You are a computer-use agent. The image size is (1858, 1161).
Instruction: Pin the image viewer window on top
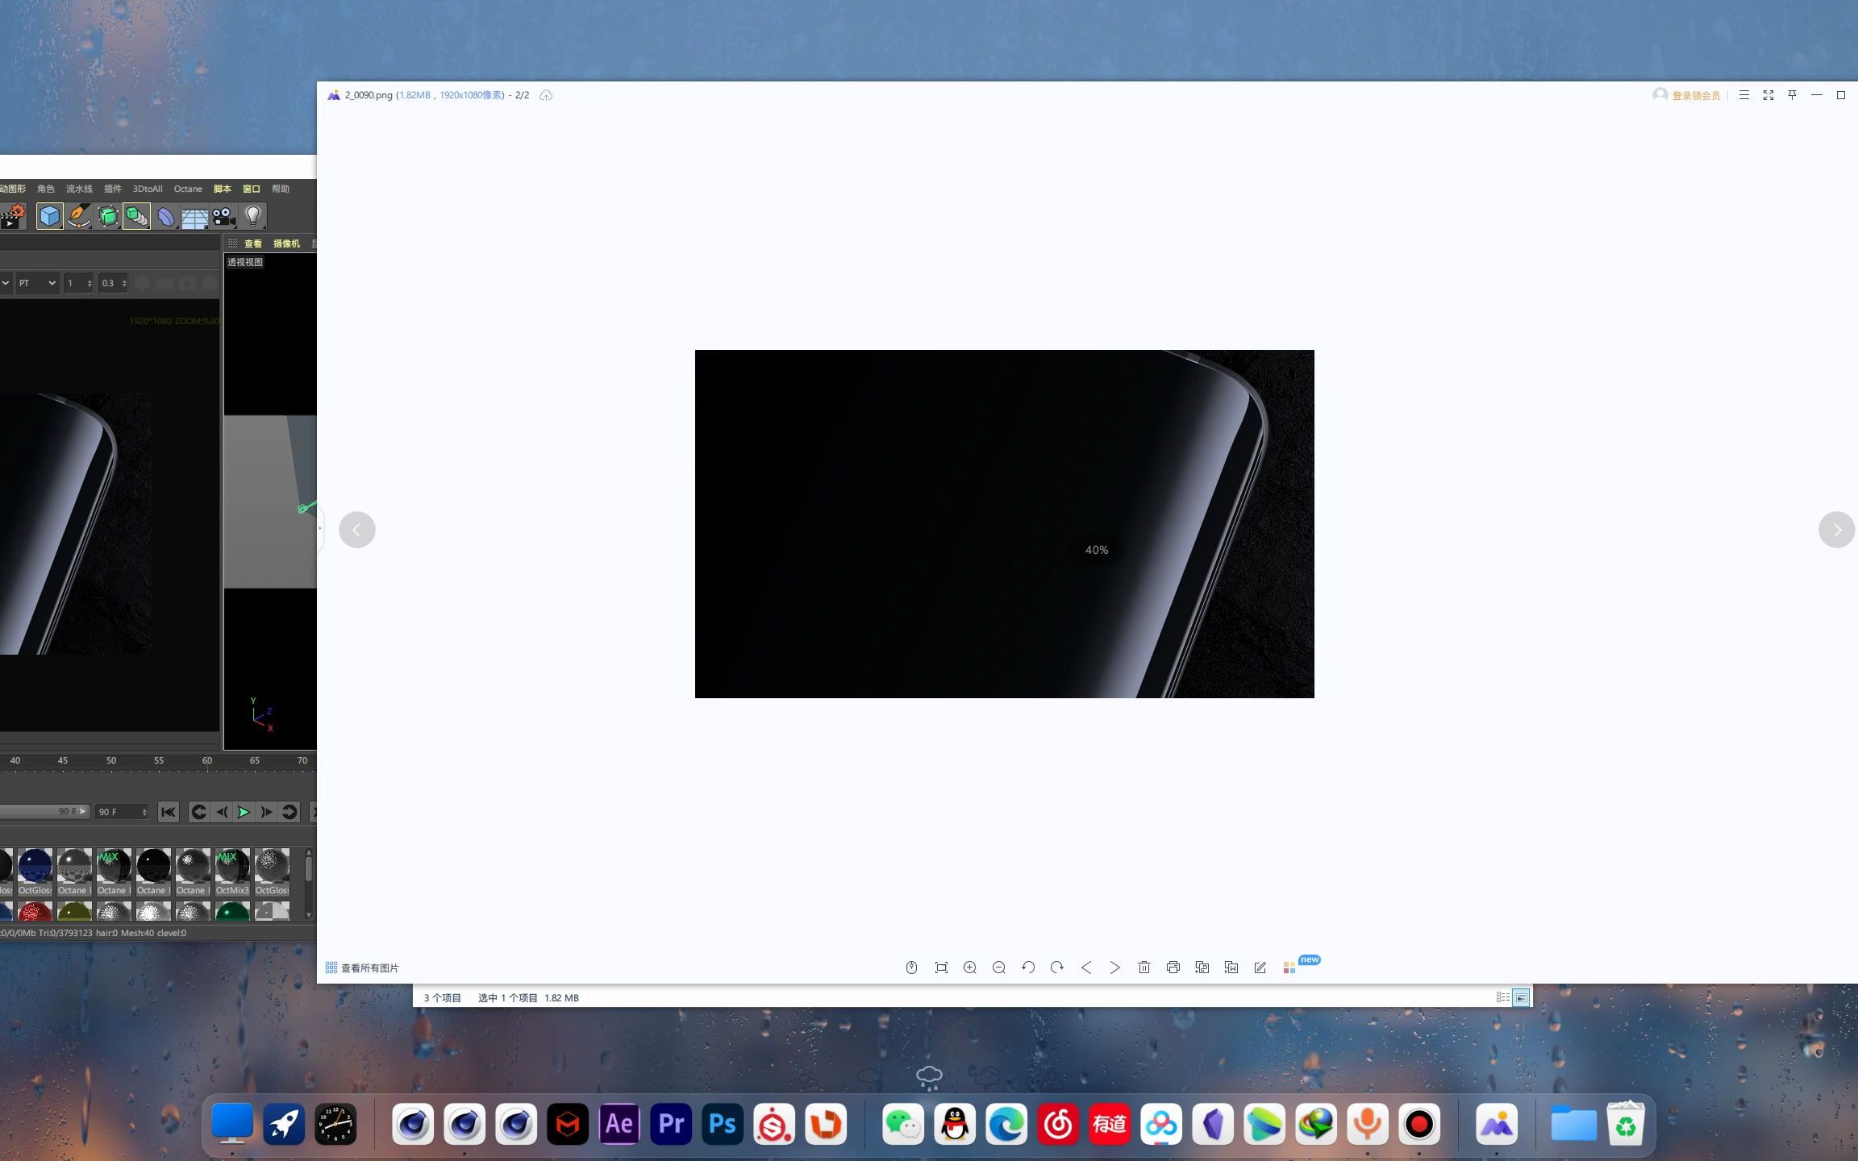pyautogui.click(x=1792, y=95)
